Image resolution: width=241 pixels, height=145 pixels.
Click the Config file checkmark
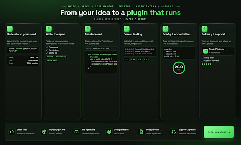pos(47,53)
